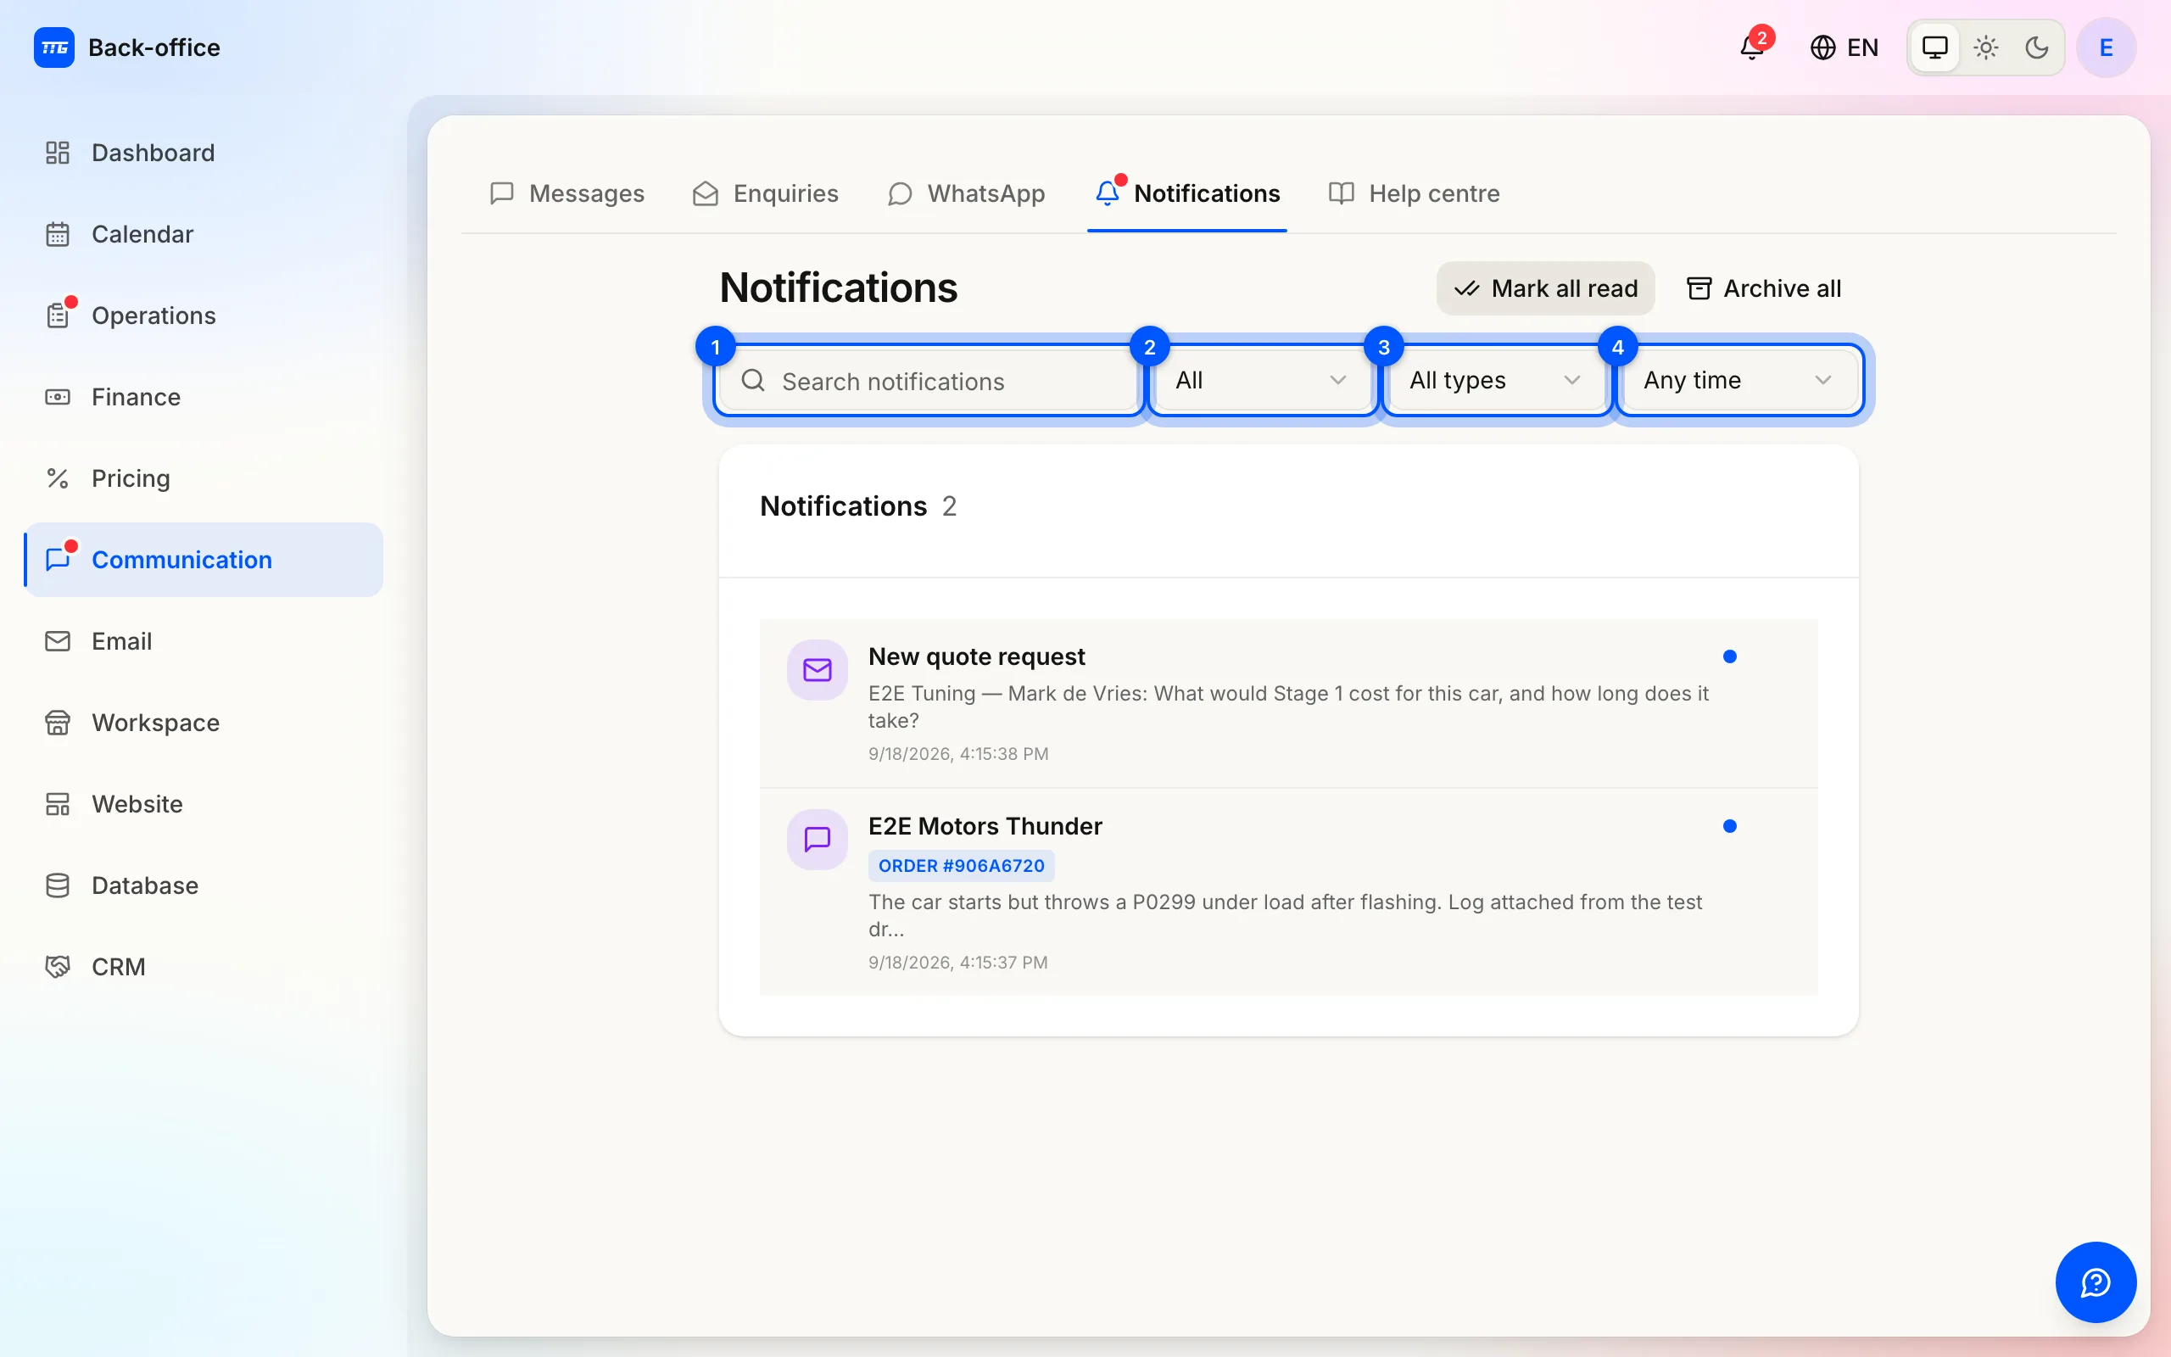Click the EN language label
This screenshot has width=2171, height=1357.
[x=1862, y=47]
